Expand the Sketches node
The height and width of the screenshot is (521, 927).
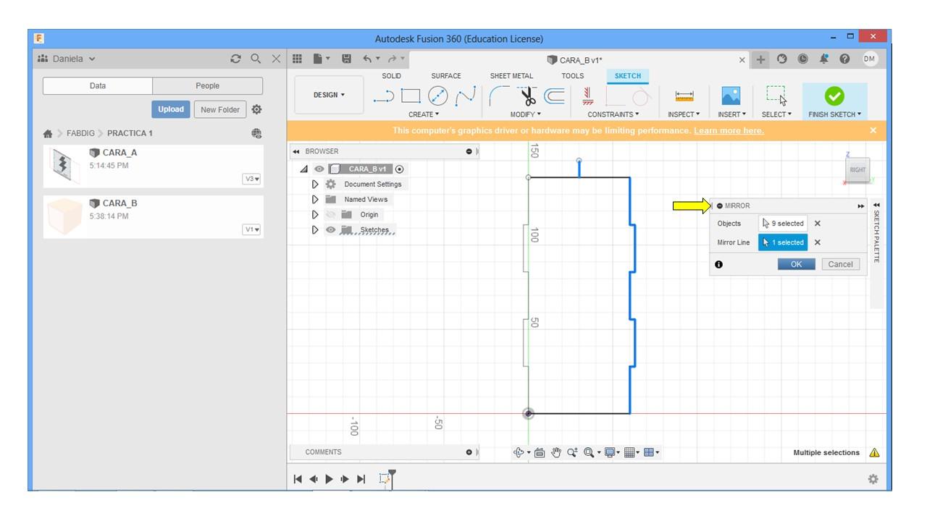pyautogui.click(x=315, y=230)
